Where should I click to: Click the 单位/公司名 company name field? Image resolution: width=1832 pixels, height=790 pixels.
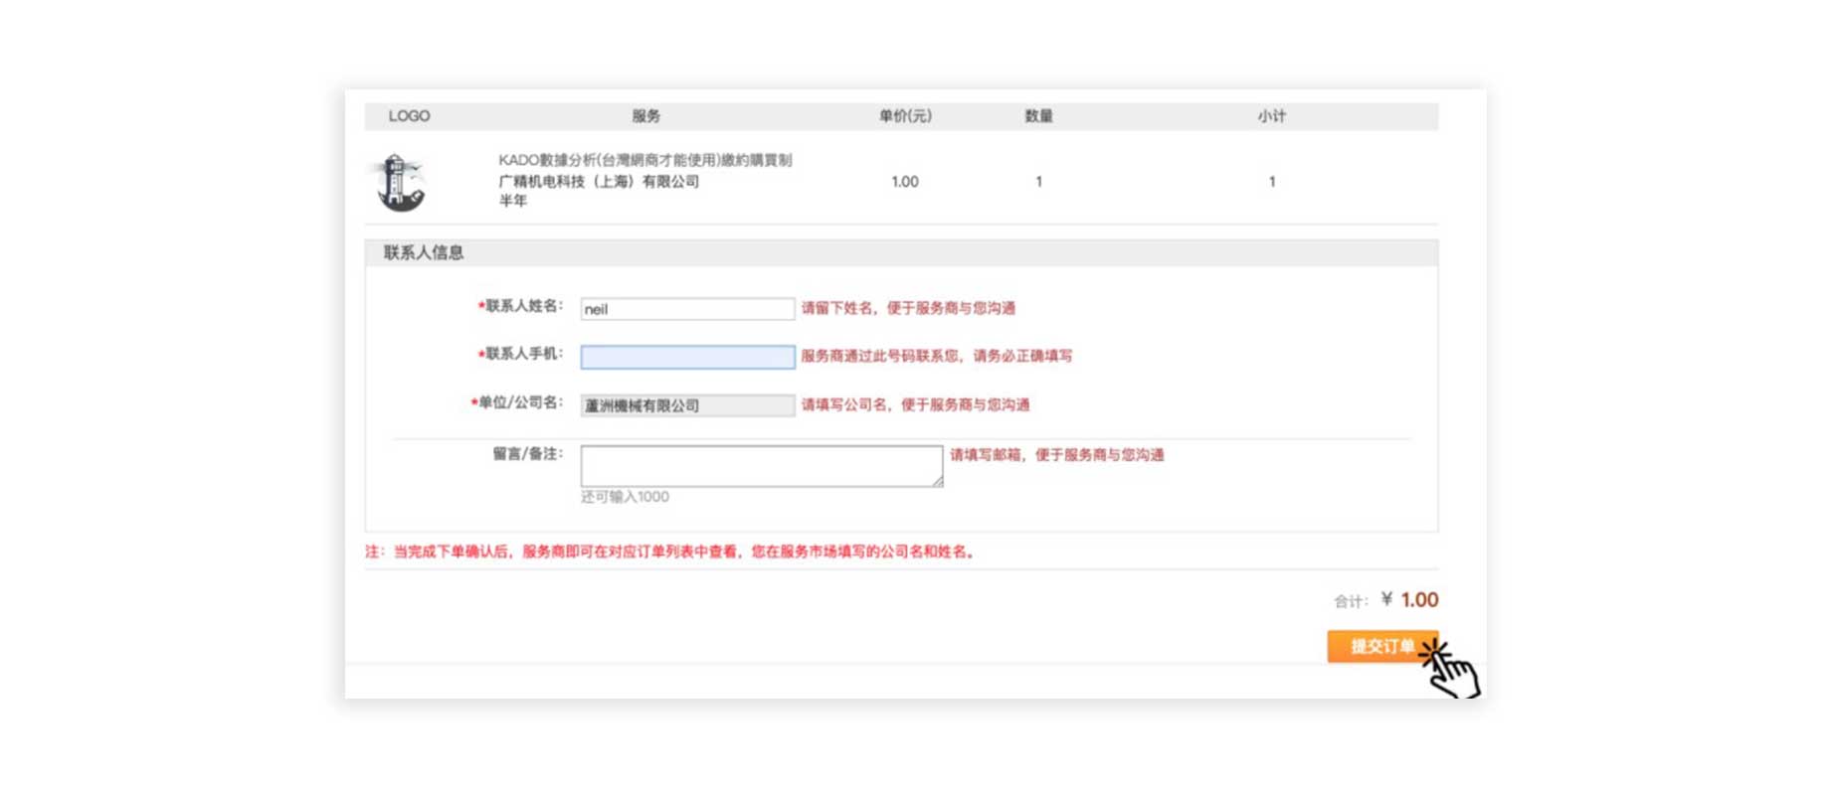[687, 405]
